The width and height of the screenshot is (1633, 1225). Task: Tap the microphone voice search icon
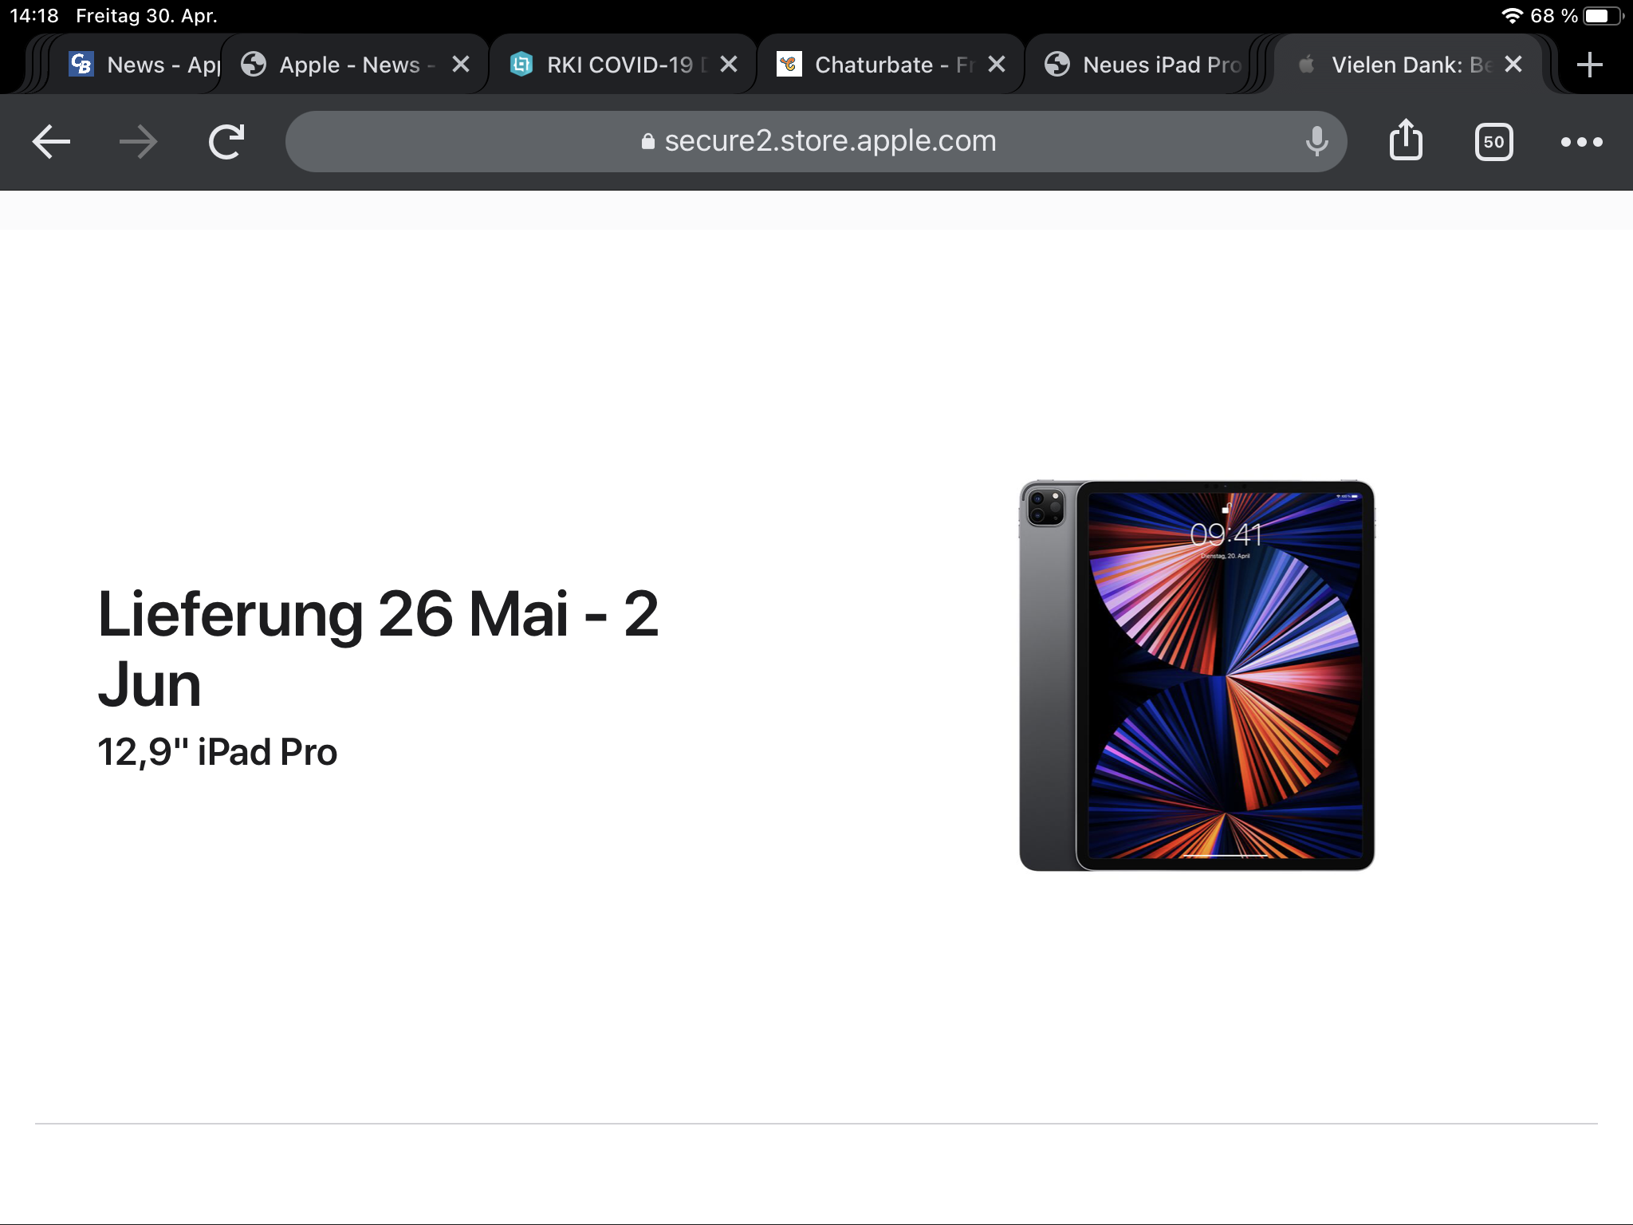pos(1316,142)
